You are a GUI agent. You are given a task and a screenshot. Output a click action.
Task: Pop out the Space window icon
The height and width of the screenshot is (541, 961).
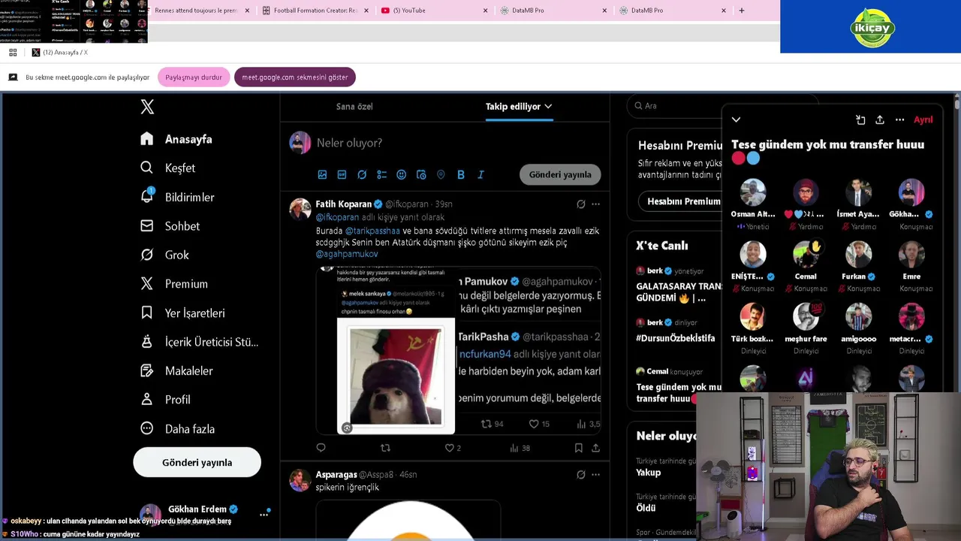tap(860, 119)
